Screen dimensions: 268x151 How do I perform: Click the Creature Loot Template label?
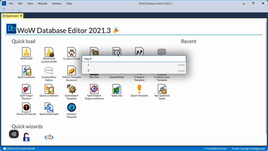coord(162,78)
